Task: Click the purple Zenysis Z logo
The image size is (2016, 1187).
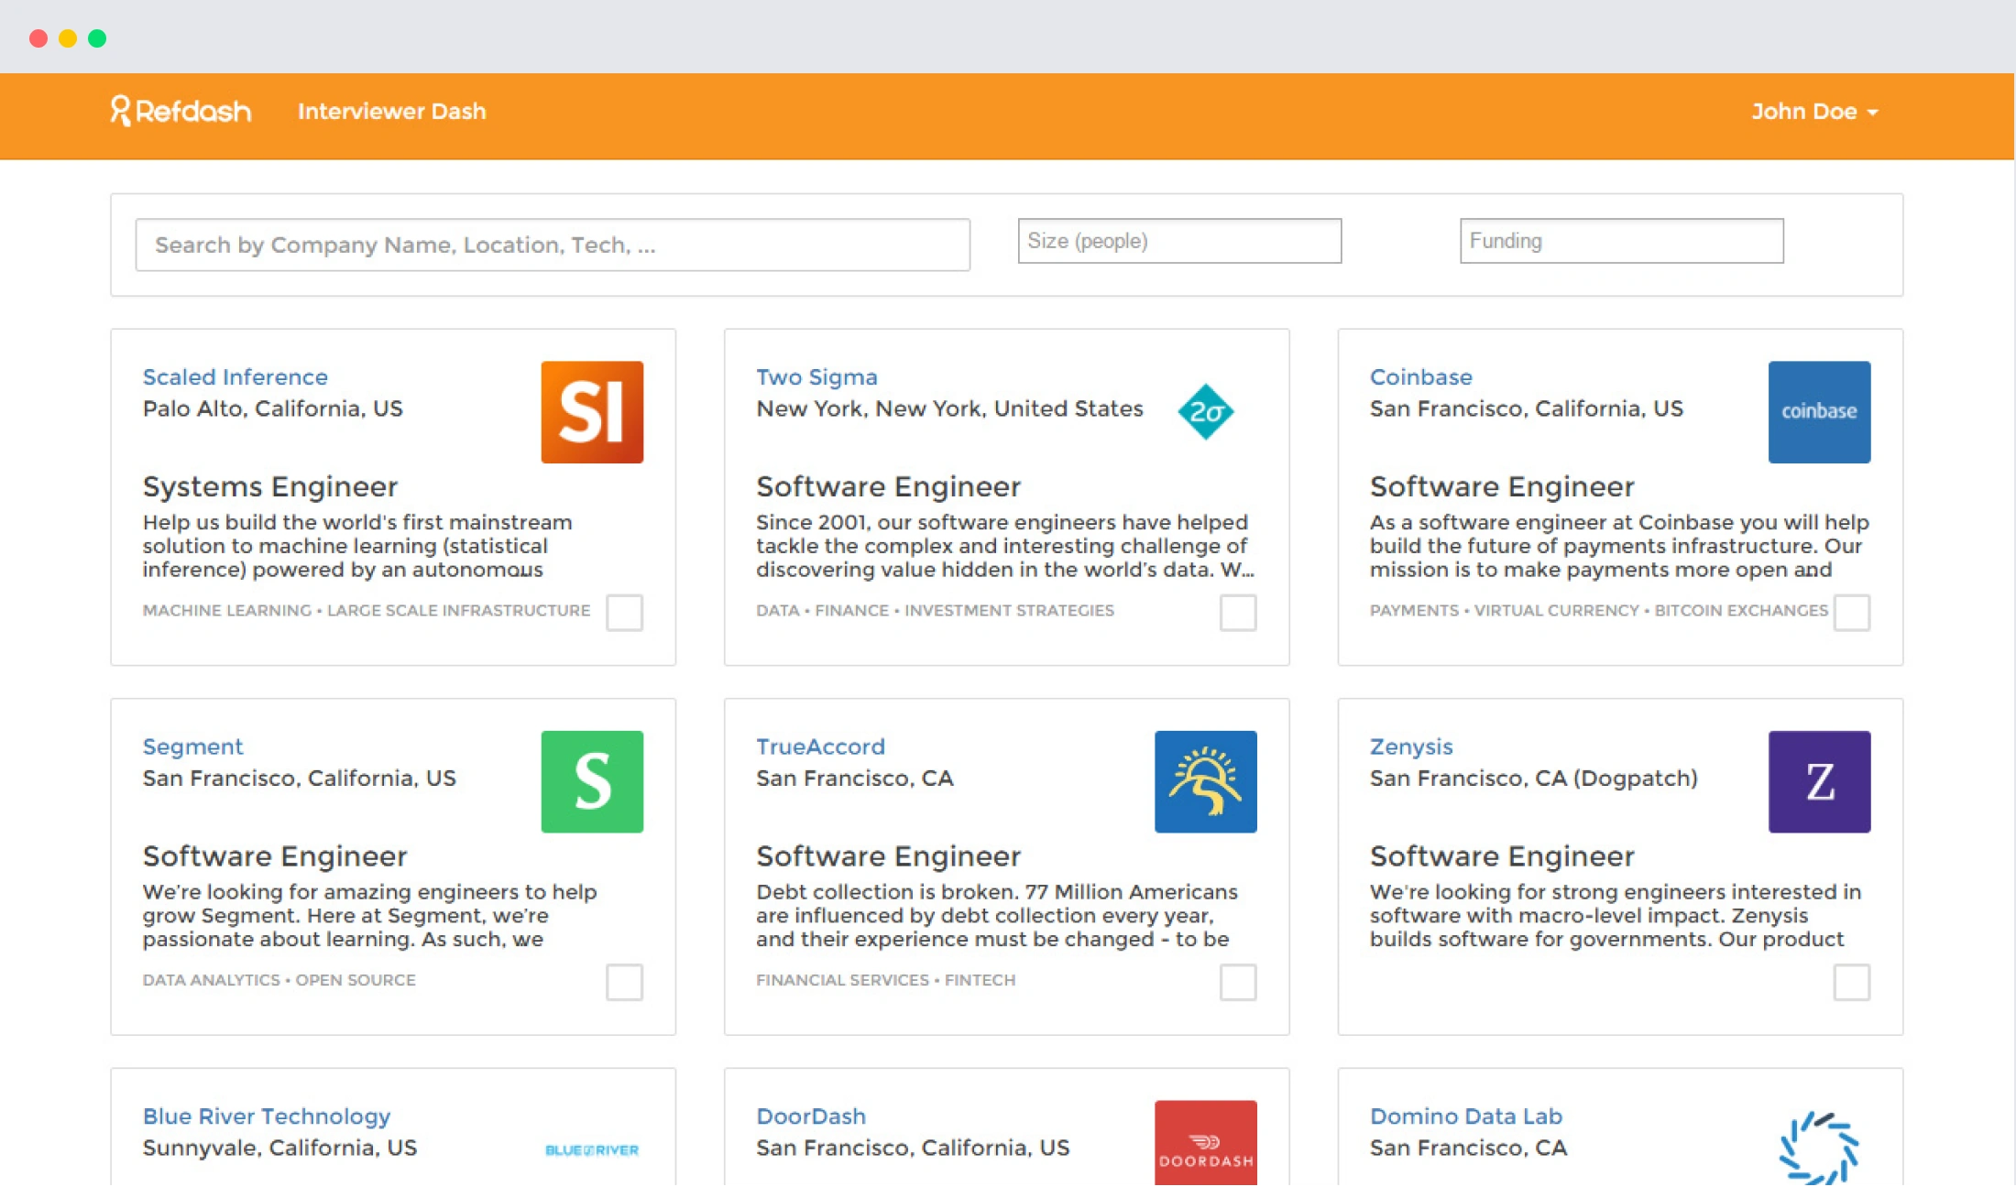Action: [x=1819, y=781]
